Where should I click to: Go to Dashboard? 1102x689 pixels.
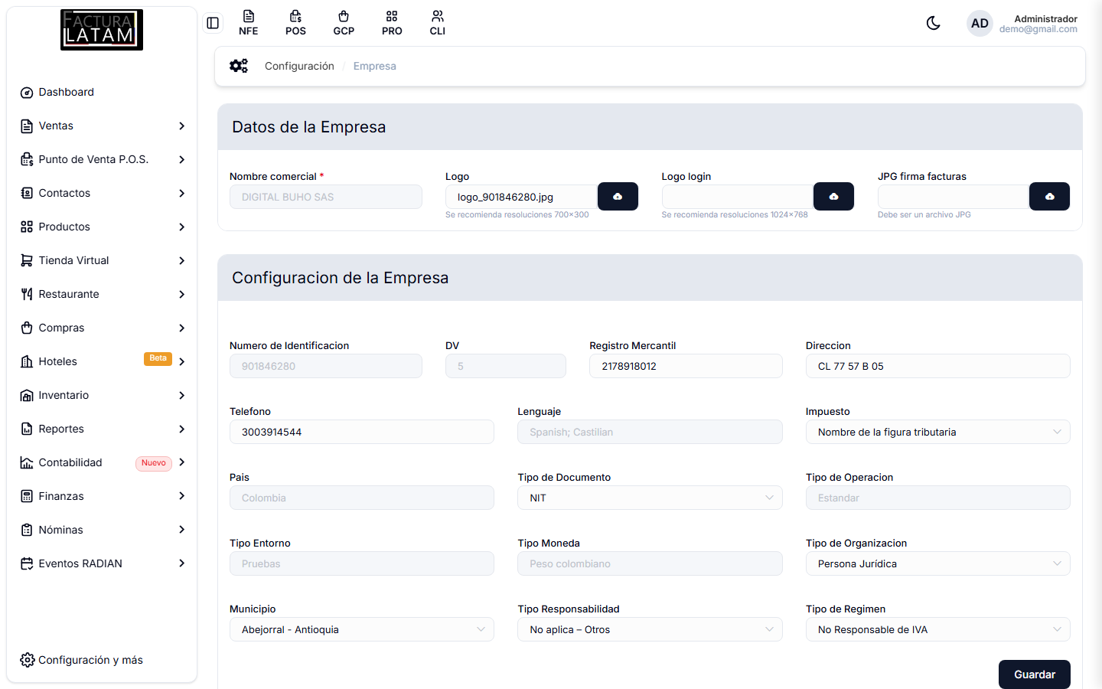[x=102, y=92]
